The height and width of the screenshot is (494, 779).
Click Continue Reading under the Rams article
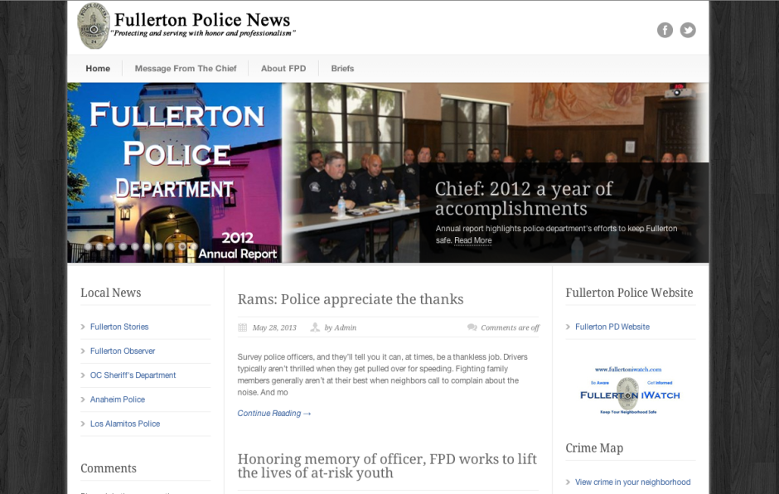point(273,414)
